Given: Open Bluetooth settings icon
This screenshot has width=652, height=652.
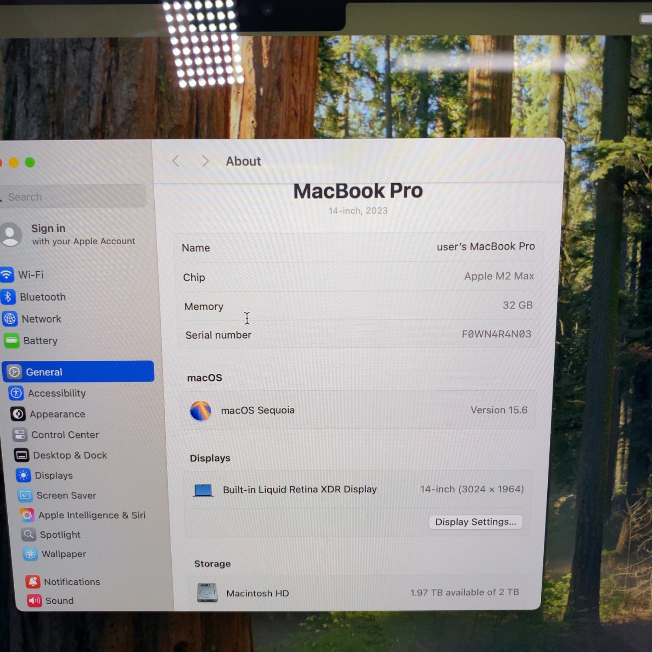Looking at the screenshot, I should coord(8,297).
